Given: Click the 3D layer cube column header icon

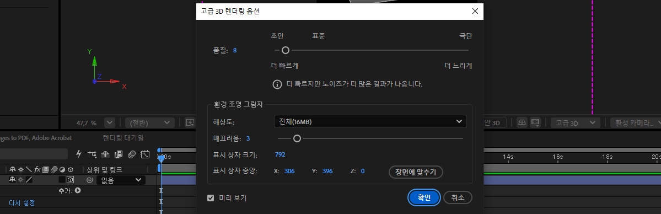Looking at the screenshot, I should [71, 170].
